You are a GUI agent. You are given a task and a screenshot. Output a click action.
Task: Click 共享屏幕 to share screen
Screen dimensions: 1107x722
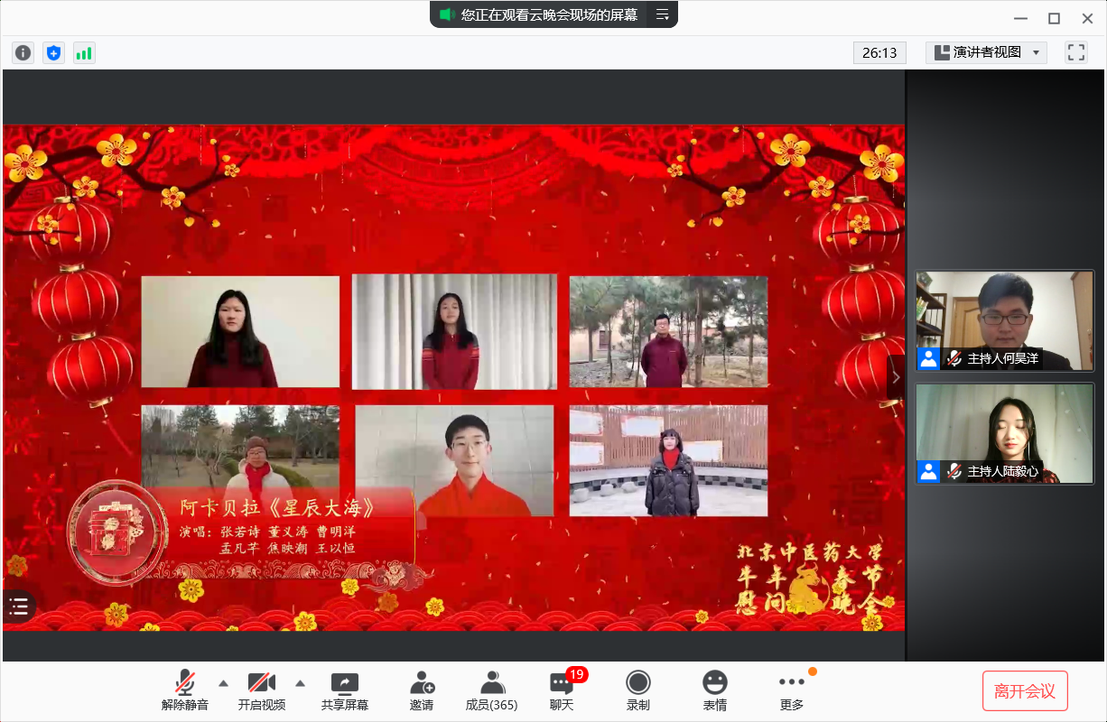tap(345, 691)
